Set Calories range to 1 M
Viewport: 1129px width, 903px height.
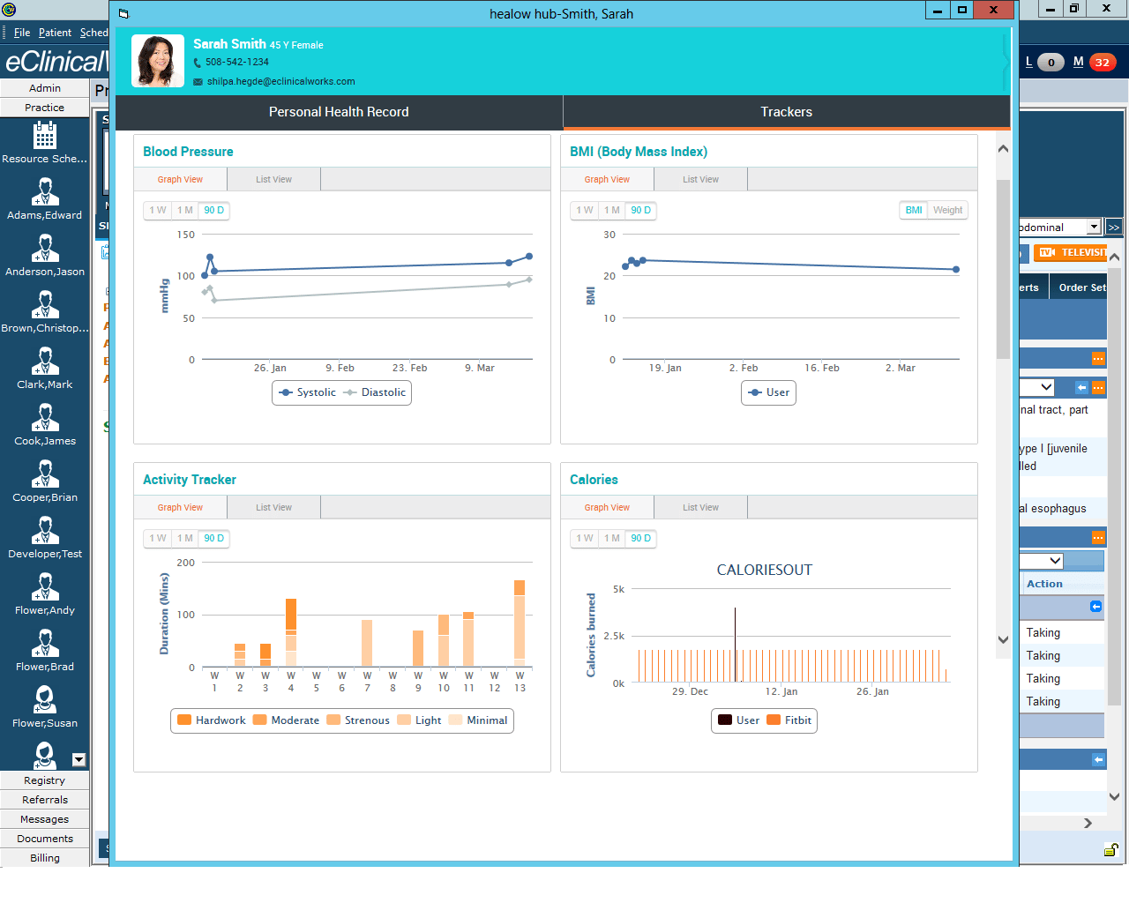coord(612,538)
